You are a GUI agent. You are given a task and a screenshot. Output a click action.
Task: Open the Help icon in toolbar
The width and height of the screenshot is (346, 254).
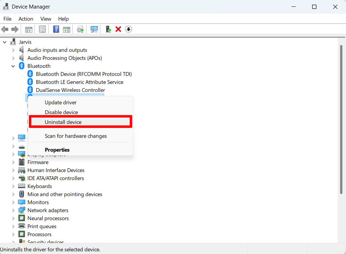click(56, 29)
